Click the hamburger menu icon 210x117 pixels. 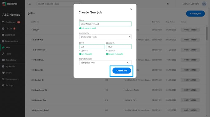click(30, 4)
